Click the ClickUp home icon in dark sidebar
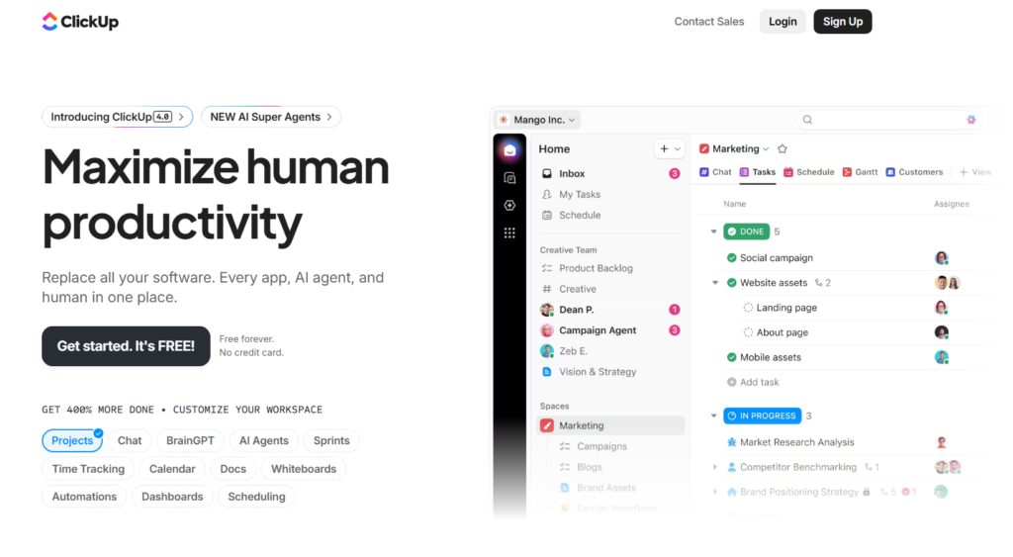The width and height of the screenshot is (1013, 557). pos(509,150)
